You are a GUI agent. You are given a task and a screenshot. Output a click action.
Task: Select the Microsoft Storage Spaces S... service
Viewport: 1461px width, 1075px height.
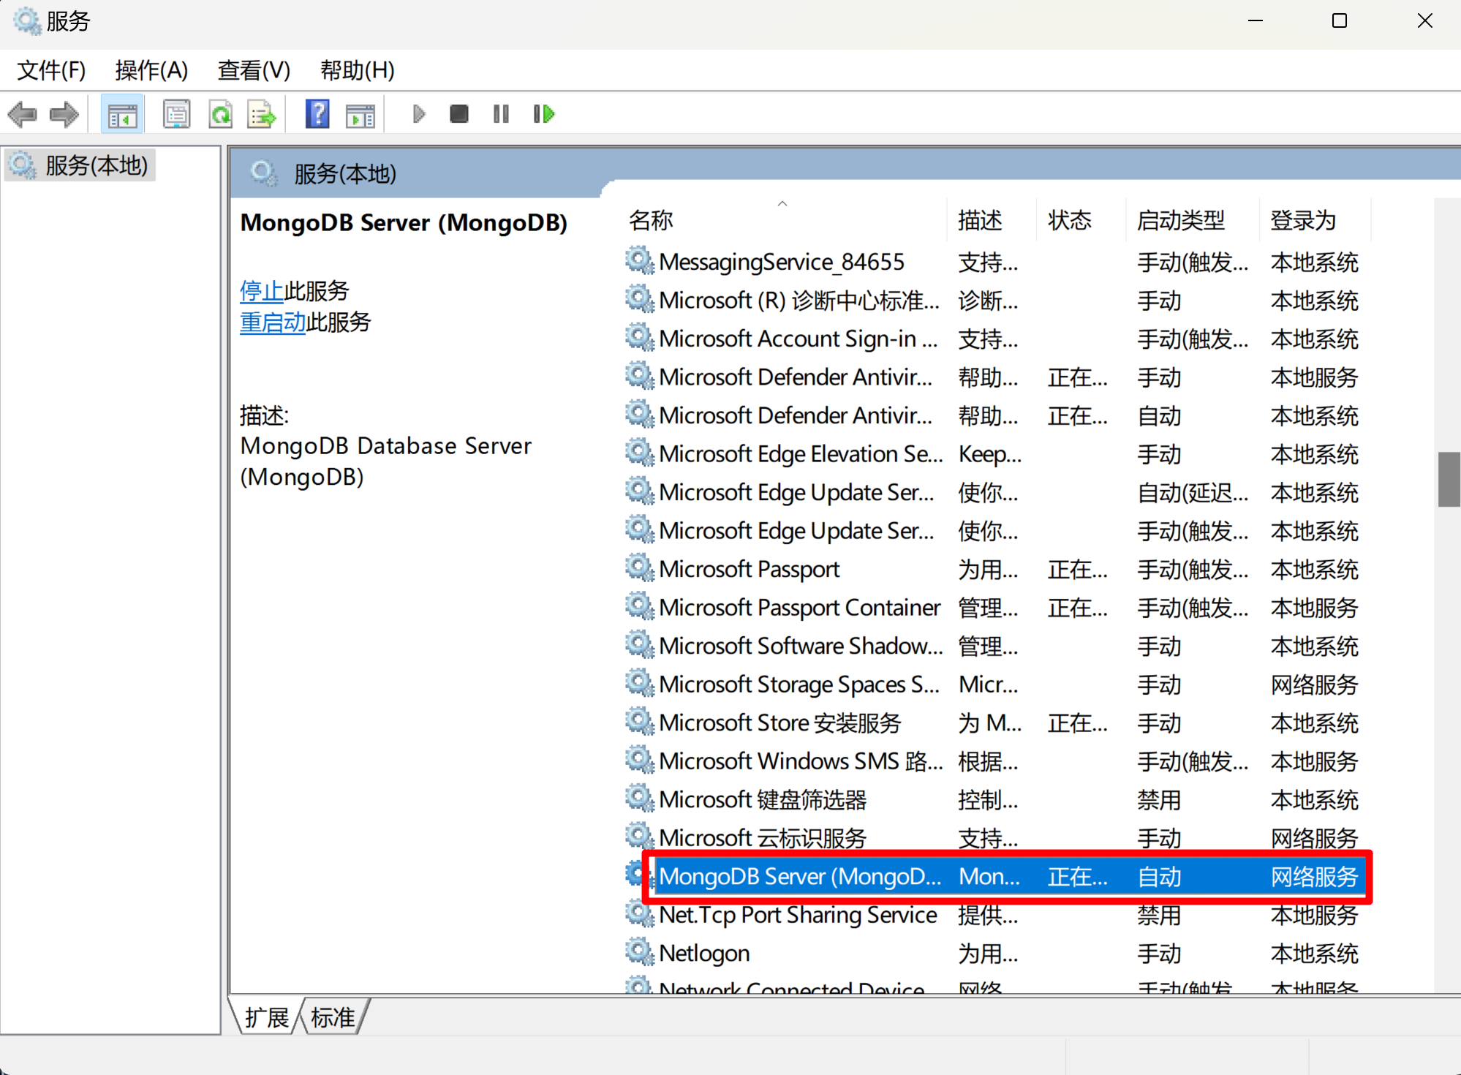tap(799, 684)
